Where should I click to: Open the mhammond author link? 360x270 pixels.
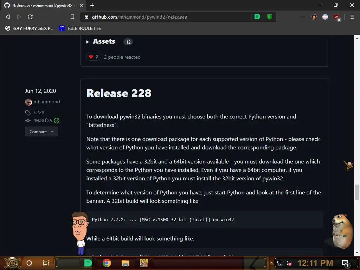(47, 102)
